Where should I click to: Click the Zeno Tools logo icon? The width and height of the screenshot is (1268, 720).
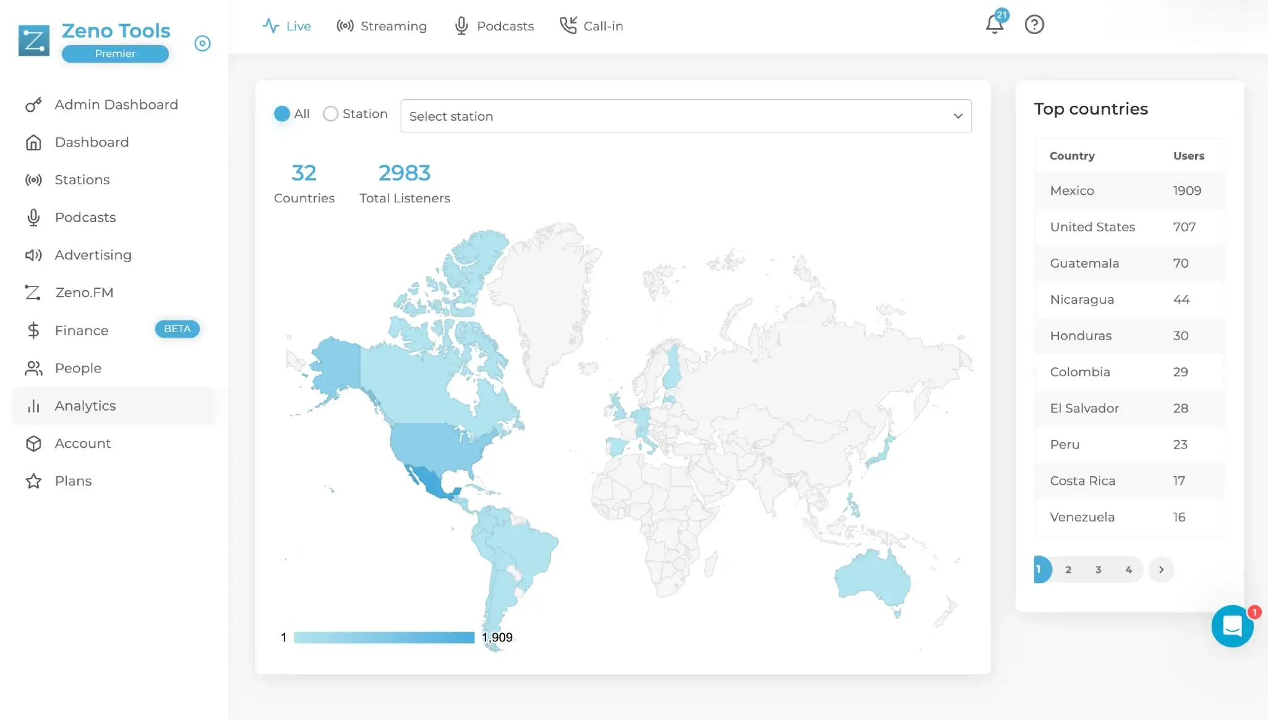(34, 41)
